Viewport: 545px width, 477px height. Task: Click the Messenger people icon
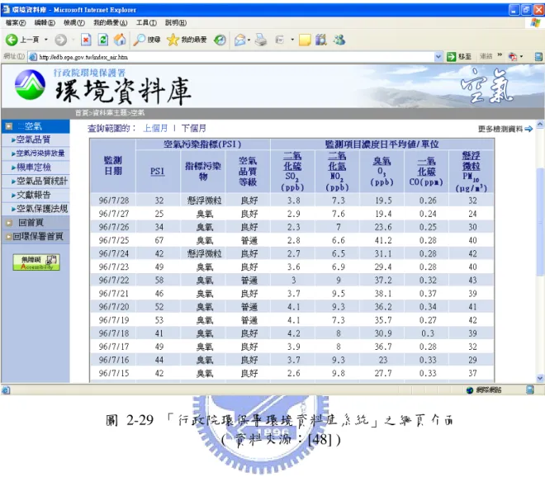pyautogui.click(x=339, y=40)
